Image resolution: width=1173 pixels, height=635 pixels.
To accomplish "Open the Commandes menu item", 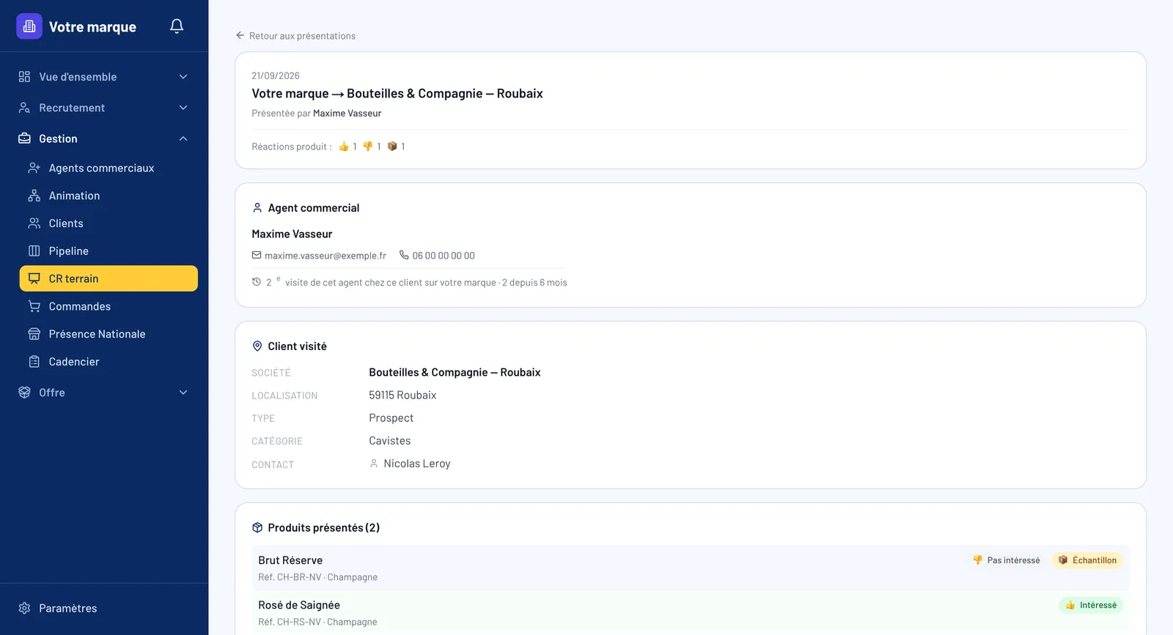I will coord(109,306).
